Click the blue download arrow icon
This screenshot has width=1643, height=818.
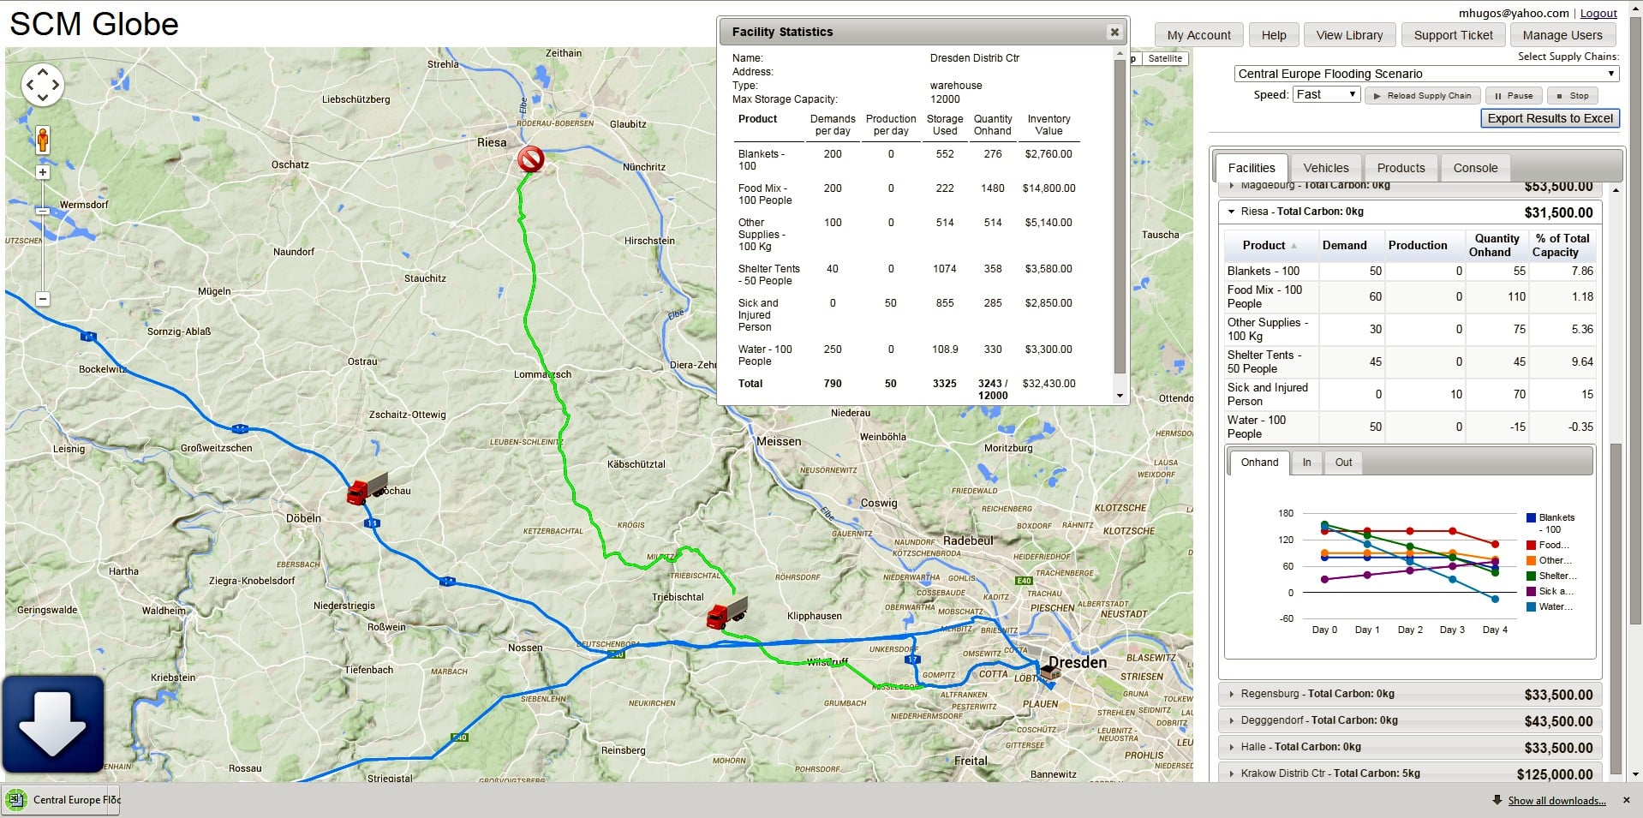point(53,724)
